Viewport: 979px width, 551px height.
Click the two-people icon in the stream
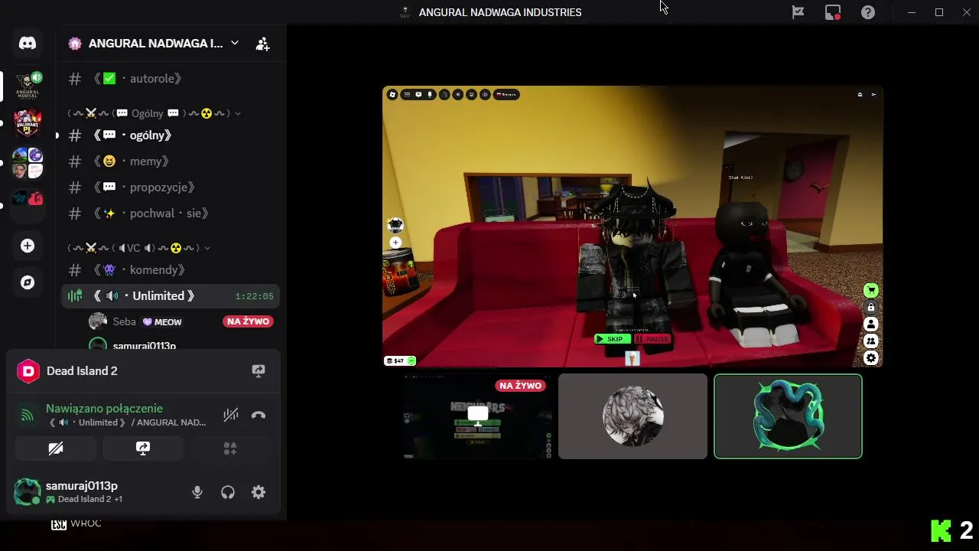(x=870, y=341)
